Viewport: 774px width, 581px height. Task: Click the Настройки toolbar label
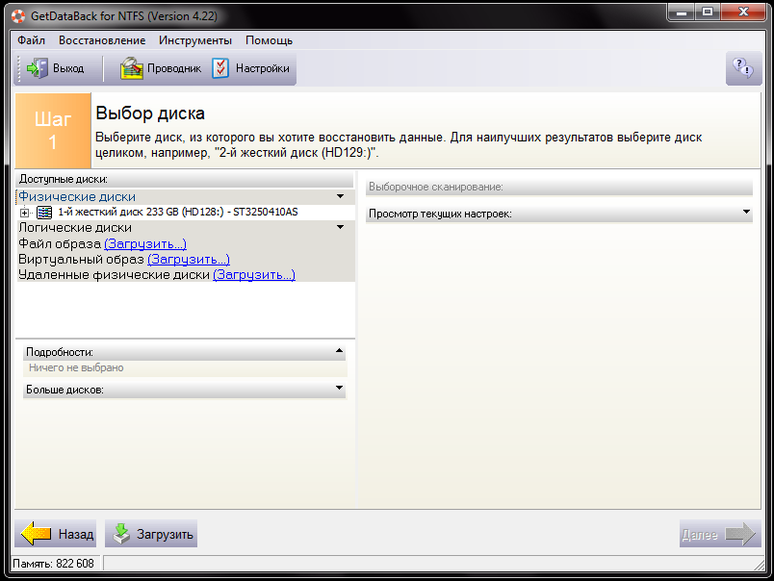click(263, 68)
